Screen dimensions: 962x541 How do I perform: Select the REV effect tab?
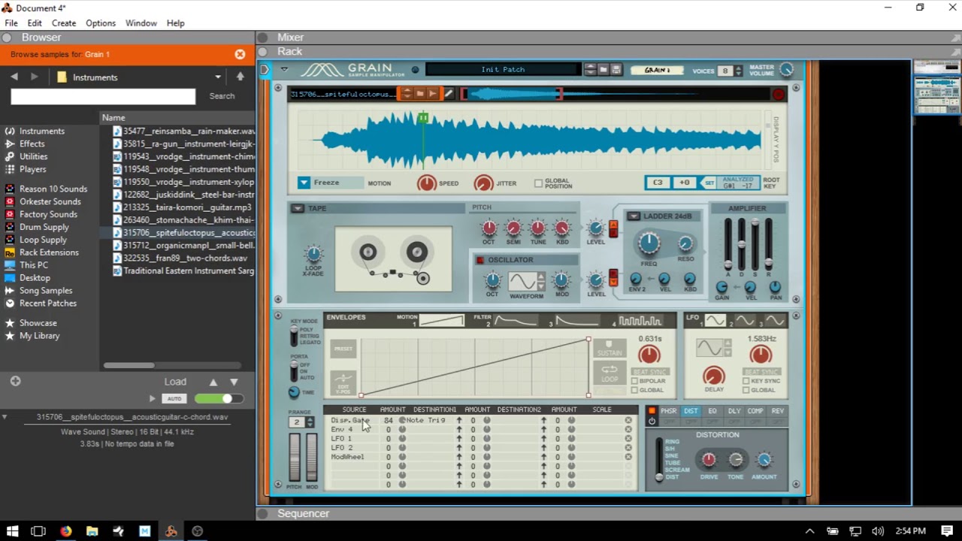click(x=777, y=411)
